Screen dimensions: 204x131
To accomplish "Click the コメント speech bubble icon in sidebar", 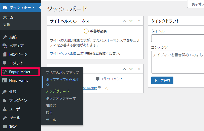I will [5, 63].
